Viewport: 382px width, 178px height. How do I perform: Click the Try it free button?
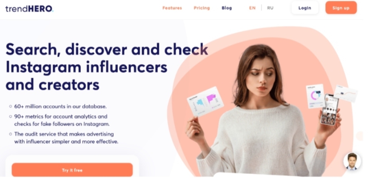(x=72, y=170)
